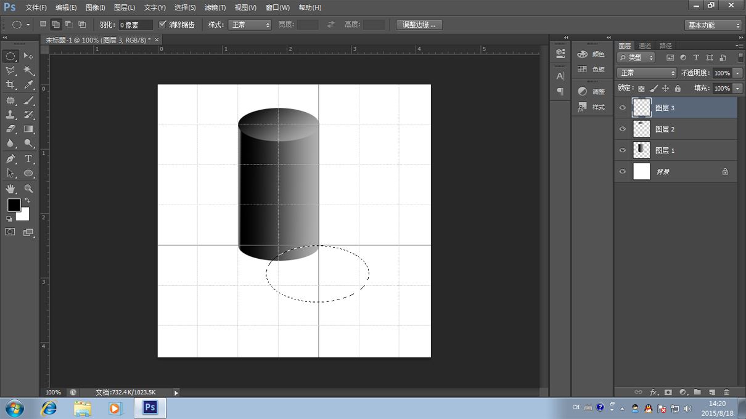Select the Move tool
746x419 pixels.
[28, 56]
